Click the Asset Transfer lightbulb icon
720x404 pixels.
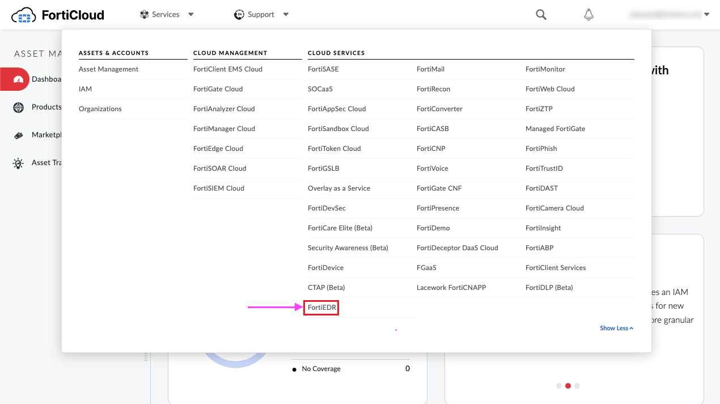pyautogui.click(x=19, y=163)
